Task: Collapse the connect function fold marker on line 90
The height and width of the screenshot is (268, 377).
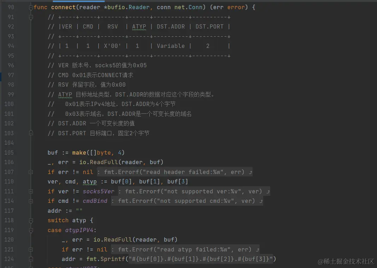Action: (x=31, y=8)
